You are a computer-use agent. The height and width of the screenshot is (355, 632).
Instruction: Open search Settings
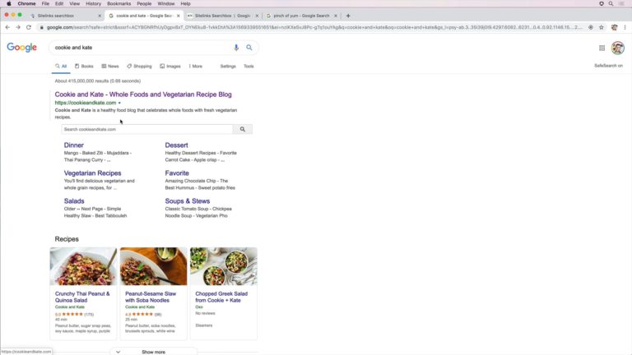(228, 66)
